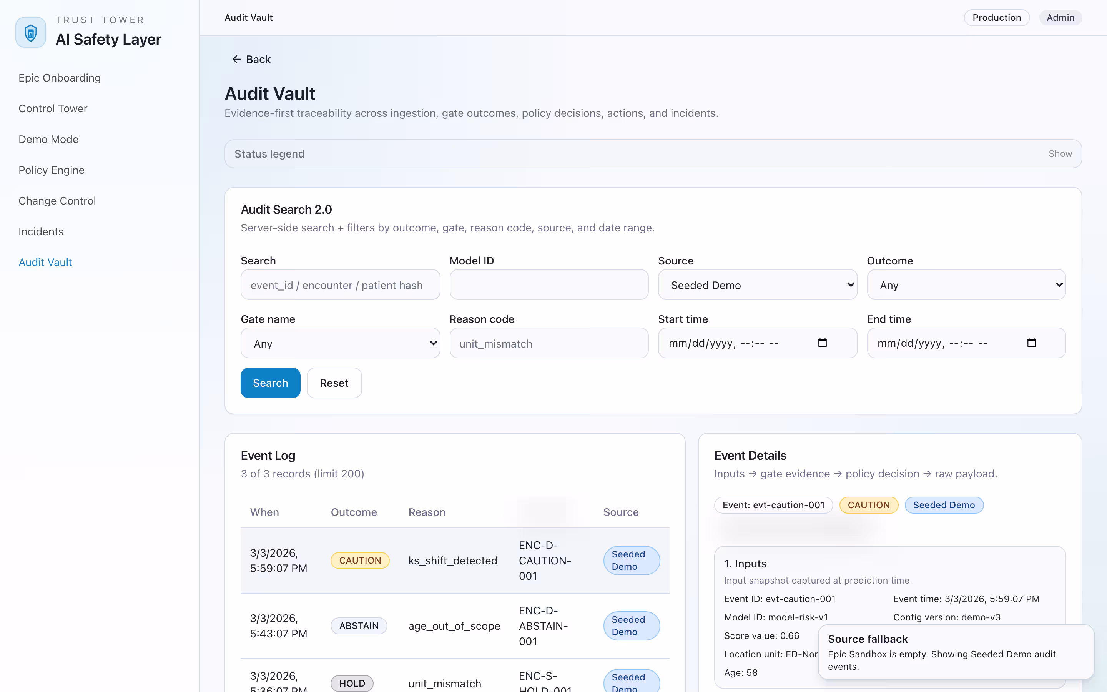Reset the audit search filters
The image size is (1107, 692).
pos(334,383)
